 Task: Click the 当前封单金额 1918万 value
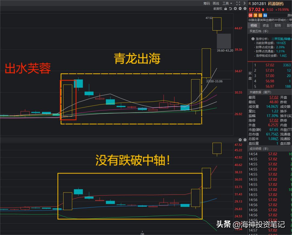pos(281,43)
